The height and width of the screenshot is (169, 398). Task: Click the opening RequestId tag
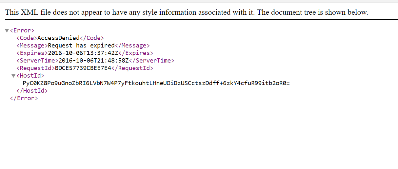click(36, 68)
